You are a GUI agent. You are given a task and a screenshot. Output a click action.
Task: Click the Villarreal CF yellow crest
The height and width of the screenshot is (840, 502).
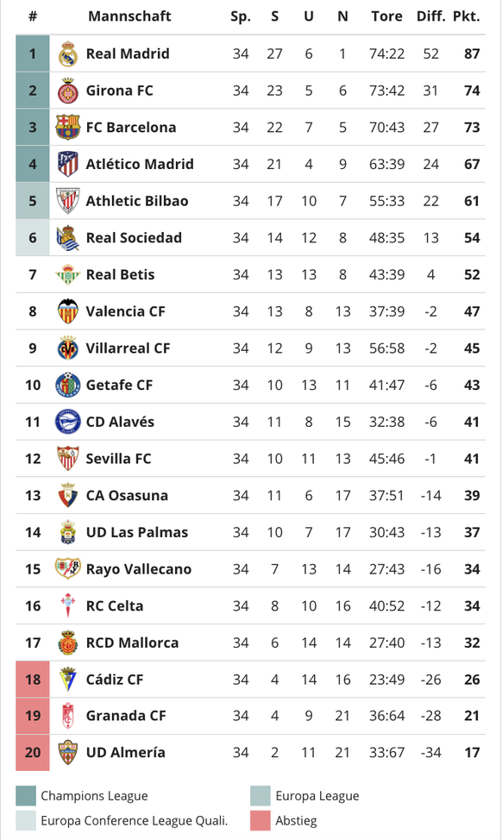[68, 348]
